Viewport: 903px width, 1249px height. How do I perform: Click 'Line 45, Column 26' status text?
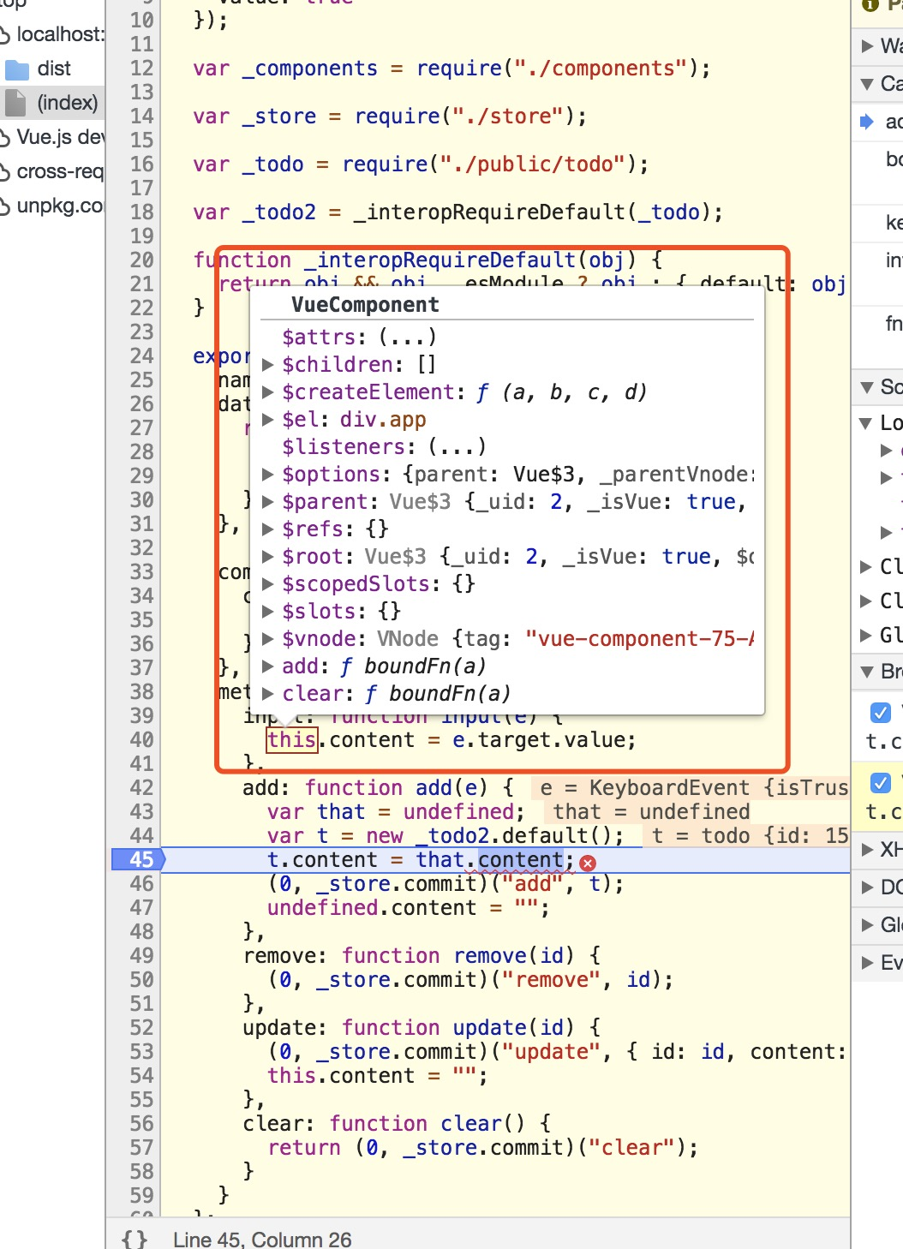click(262, 1239)
